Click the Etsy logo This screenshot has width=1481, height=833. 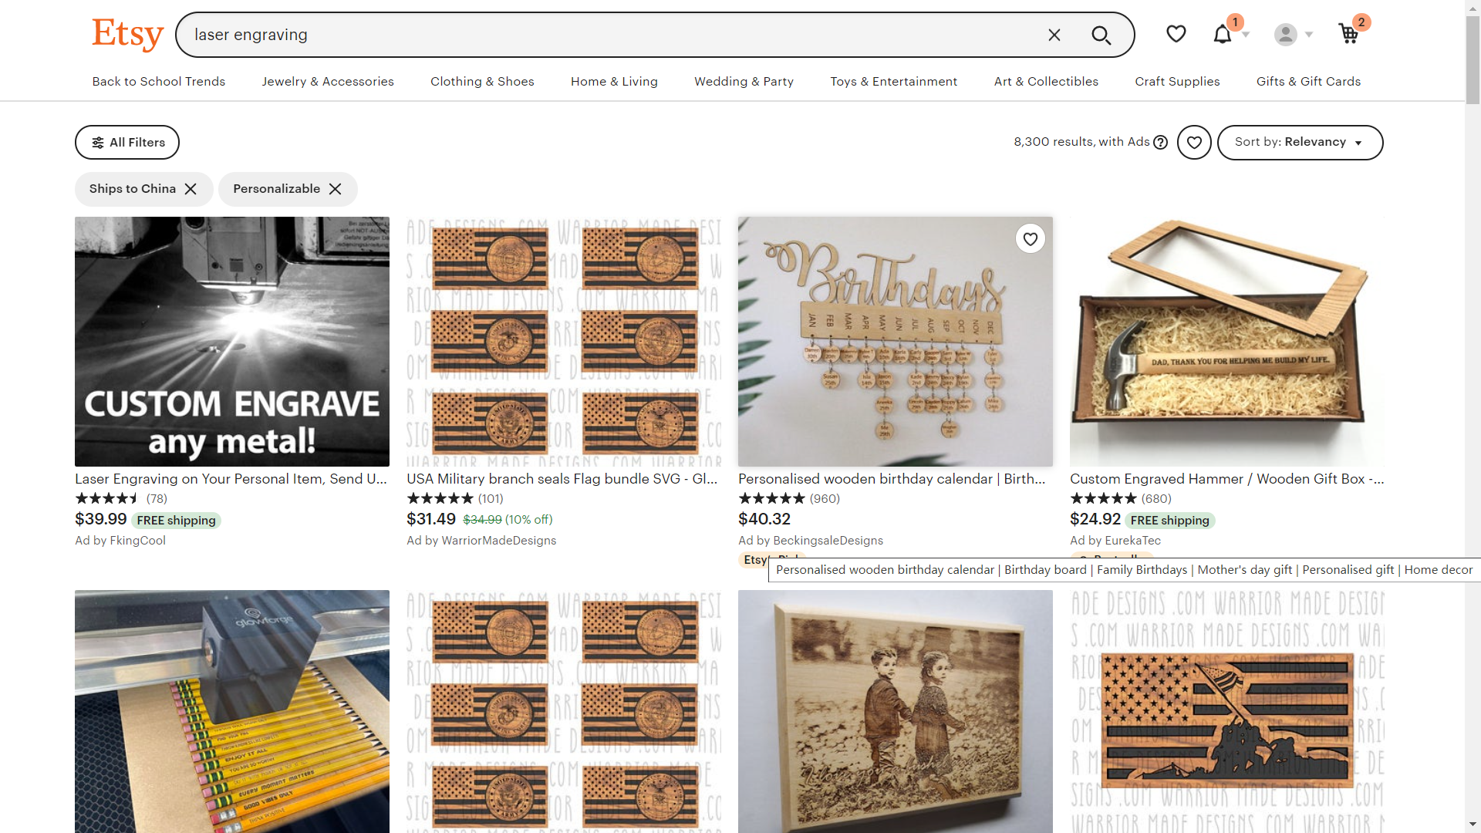pyautogui.click(x=127, y=34)
